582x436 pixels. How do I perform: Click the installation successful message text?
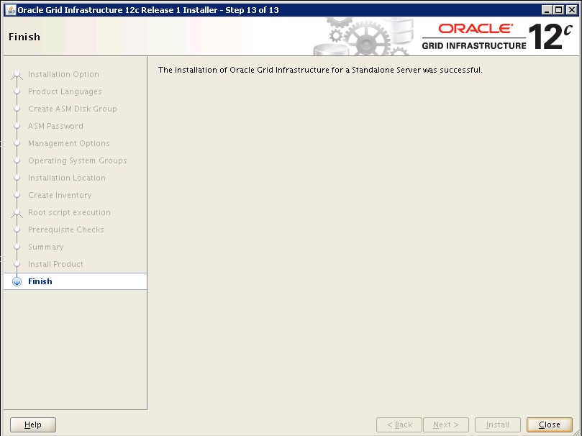320,70
